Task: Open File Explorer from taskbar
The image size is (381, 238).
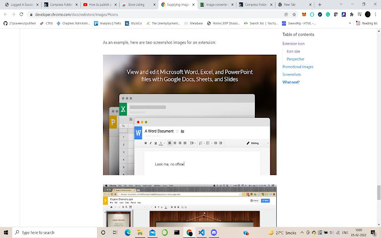Action: pos(140,233)
